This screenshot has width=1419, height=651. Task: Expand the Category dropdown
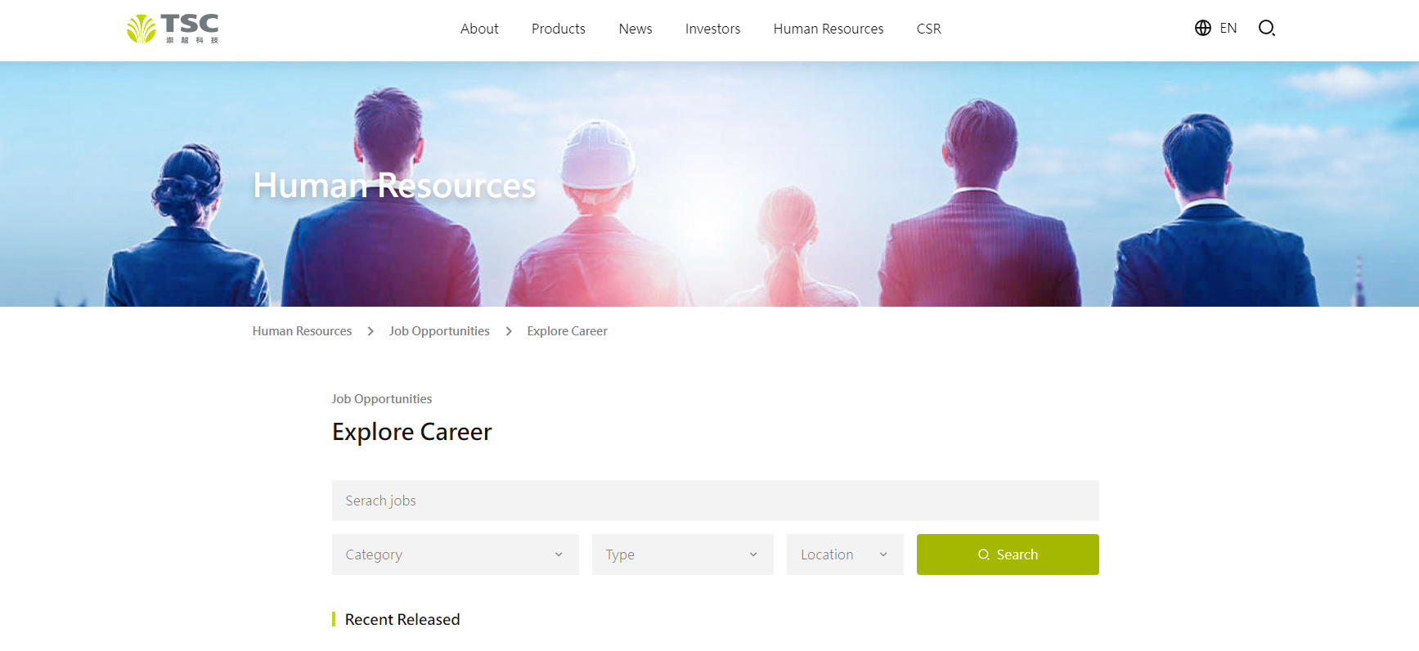(x=455, y=554)
